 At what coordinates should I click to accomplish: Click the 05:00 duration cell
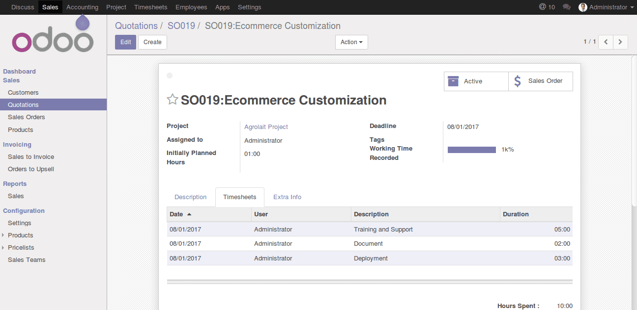[x=562, y=230]
